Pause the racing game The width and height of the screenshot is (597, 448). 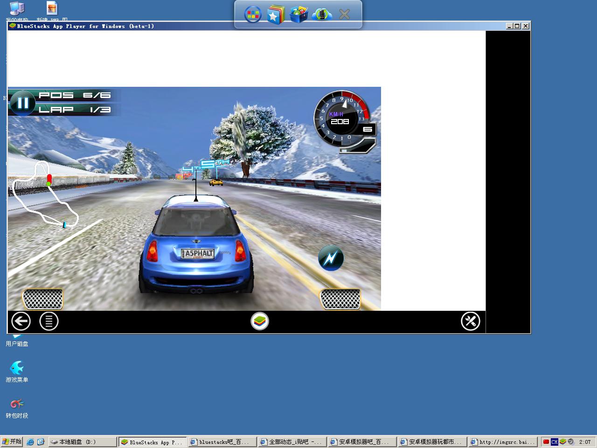click(22, 103)
